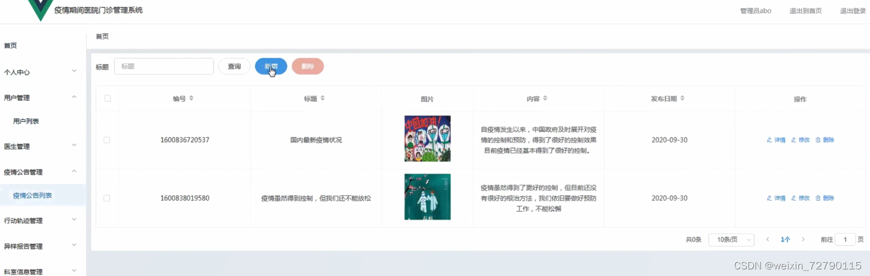Click 管理员abo in the header
The width and height of the screenshot is (870, 276).
(x=755, y=11)
